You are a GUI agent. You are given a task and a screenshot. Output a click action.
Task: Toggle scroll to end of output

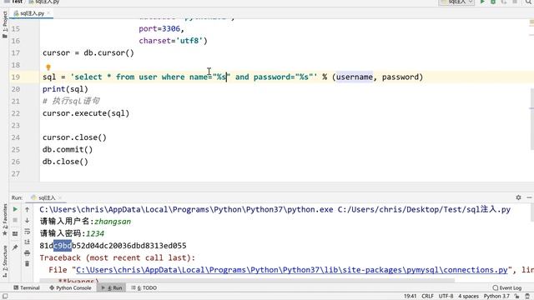point(28,242)
